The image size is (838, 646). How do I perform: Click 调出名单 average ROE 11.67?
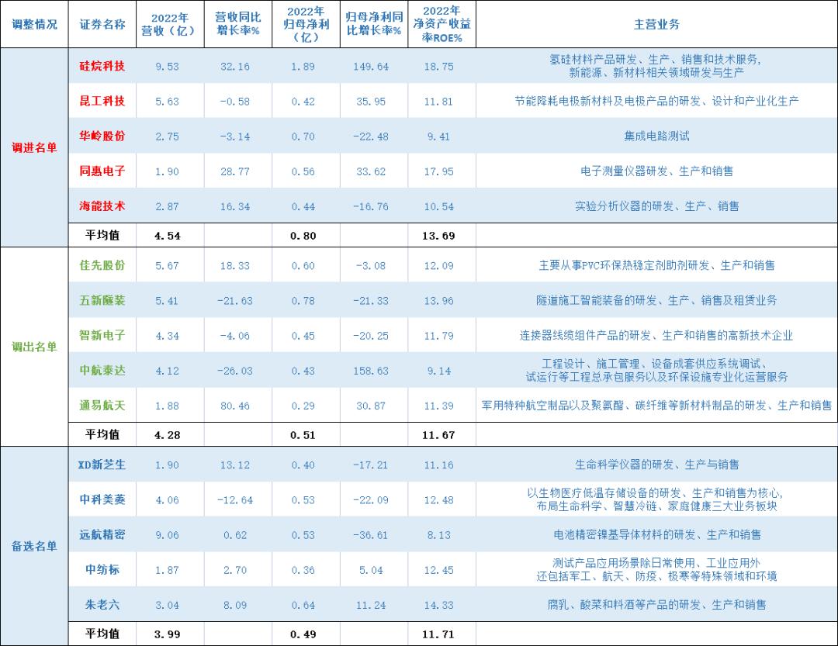[438, 435]
